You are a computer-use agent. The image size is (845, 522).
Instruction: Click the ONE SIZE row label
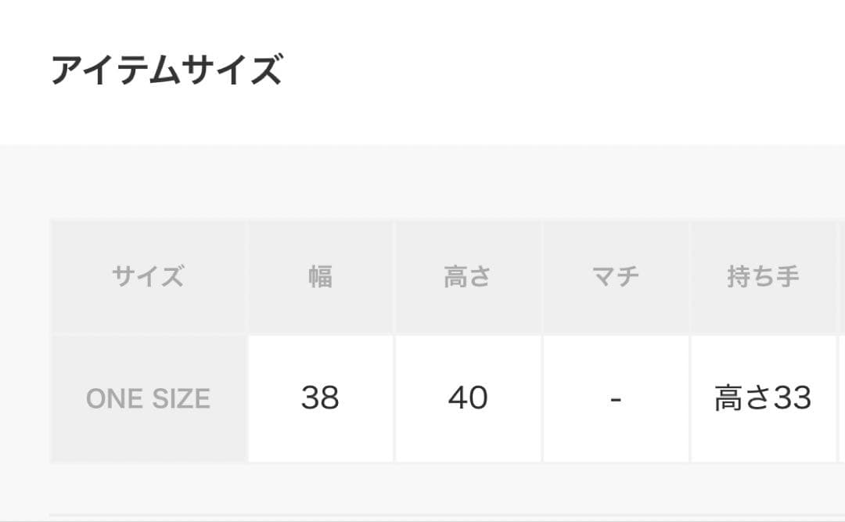pyautogui.click(x=148, y=398)
